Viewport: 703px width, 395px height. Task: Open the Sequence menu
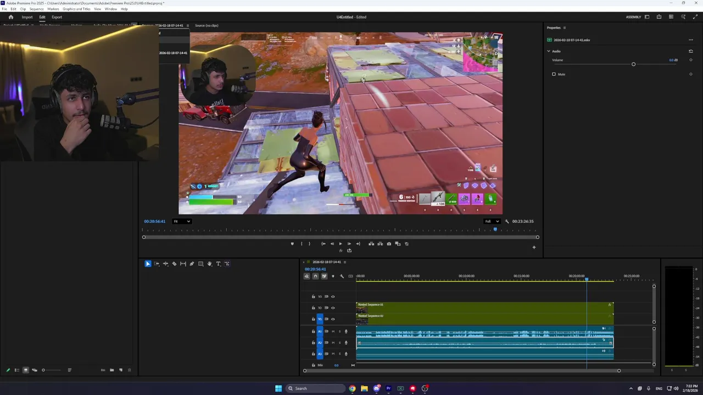point(37,9)
